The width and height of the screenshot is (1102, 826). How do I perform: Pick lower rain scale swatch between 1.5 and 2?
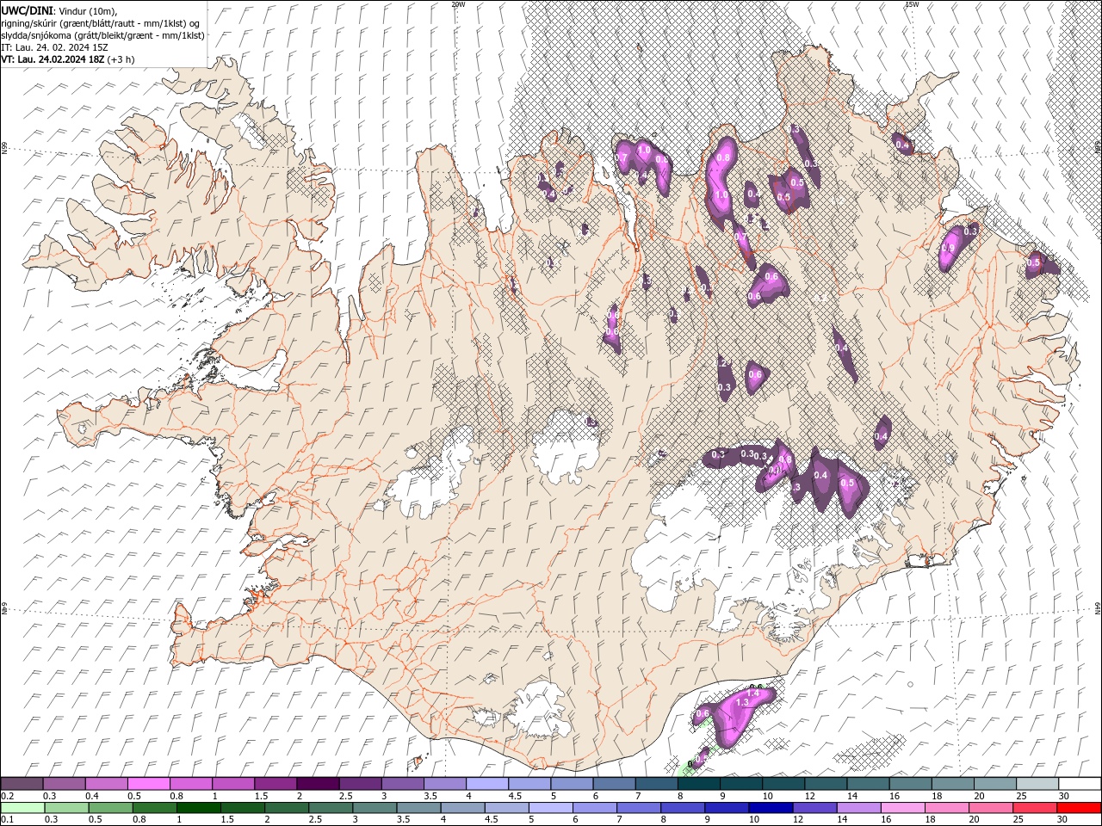[242, 808]
